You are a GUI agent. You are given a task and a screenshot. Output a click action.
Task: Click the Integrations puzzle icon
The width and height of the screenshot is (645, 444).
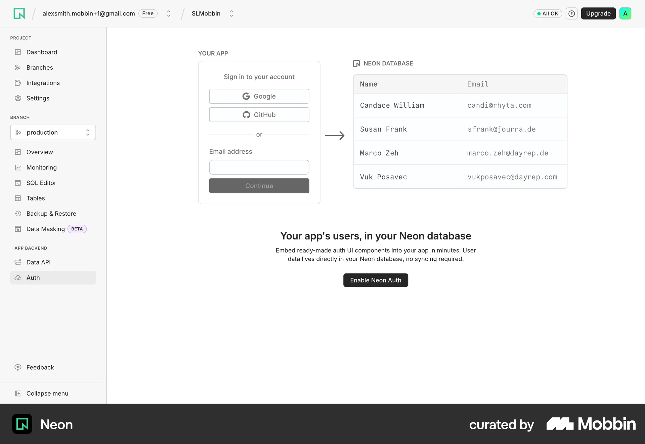(x=18, y=83)
